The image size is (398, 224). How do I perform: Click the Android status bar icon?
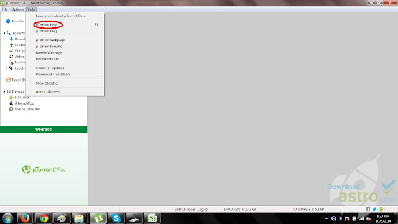[381, 209]
